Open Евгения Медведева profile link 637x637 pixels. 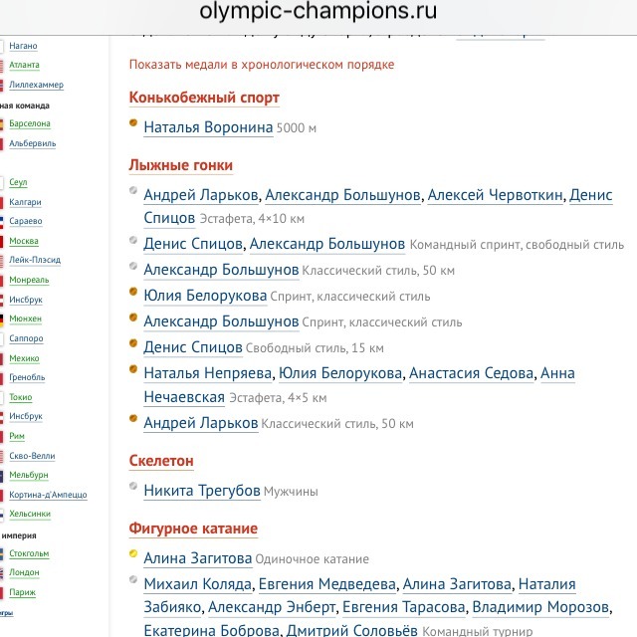(327, 584)
